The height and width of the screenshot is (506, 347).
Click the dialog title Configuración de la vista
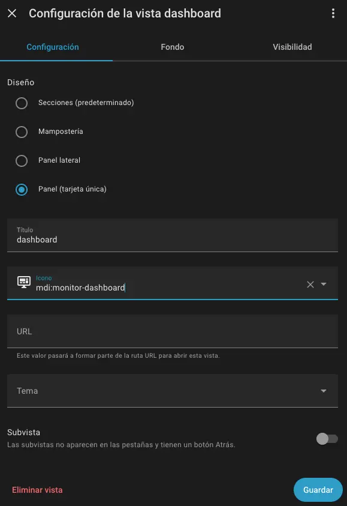(x=125, y=13)
